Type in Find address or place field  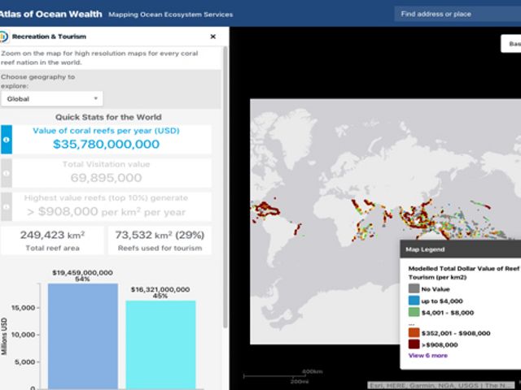coord(456,14)
